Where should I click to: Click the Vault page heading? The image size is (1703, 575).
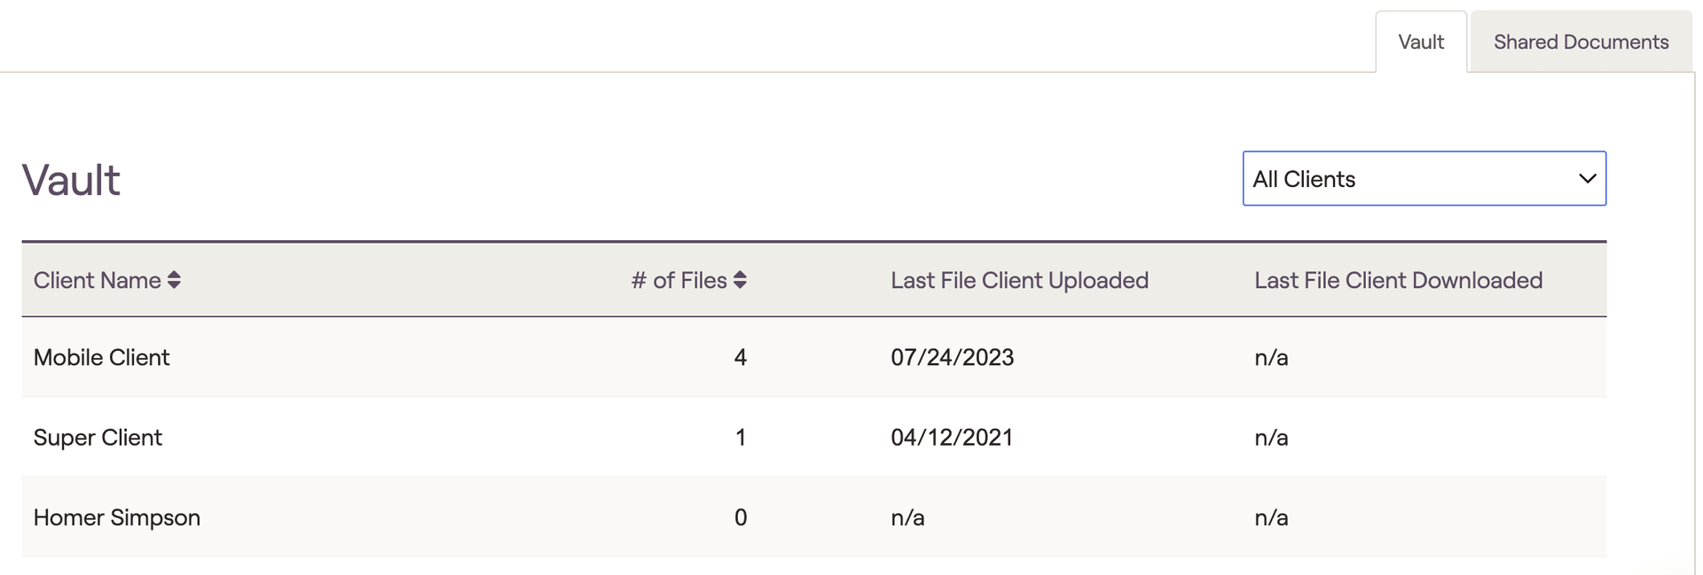click(x=71, y=181)
